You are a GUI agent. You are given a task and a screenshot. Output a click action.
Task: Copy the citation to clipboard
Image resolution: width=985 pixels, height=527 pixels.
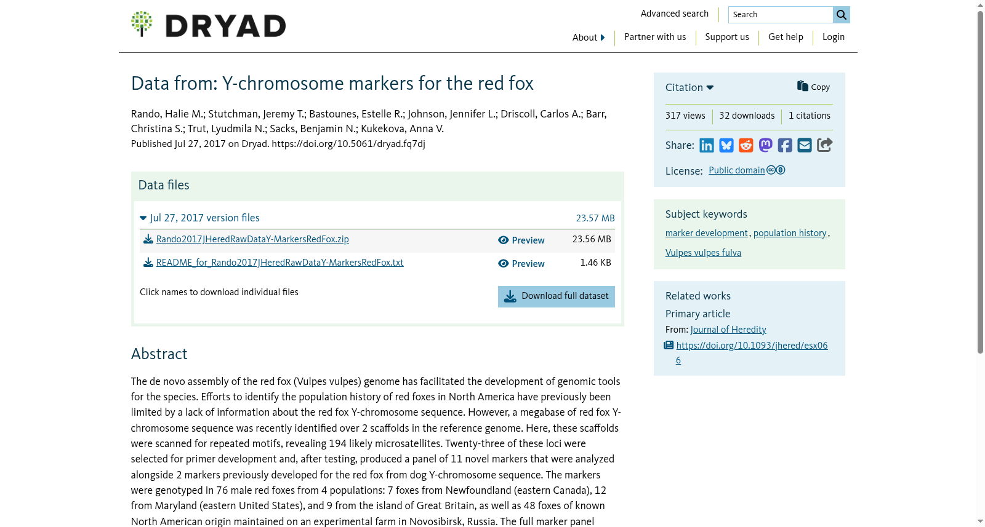(x=813, y=87)
